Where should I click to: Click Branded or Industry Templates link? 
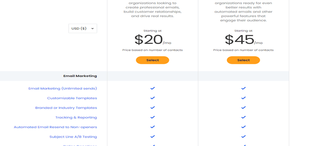(x=66, y=108)
